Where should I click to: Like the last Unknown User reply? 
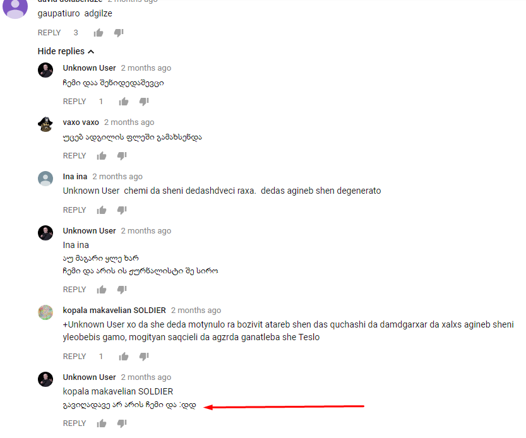tap(101, 423)
